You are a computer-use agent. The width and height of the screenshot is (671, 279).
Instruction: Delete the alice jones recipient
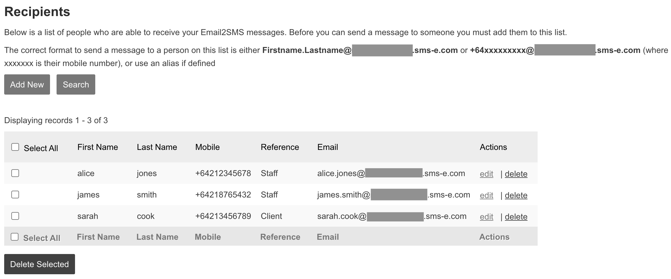[x=516, y=174]
